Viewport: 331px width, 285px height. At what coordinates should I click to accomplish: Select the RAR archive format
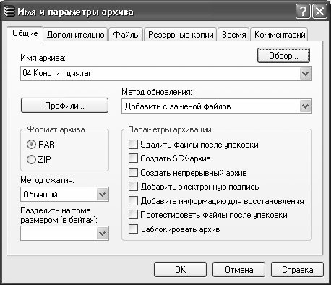click(x=31, y=145)
